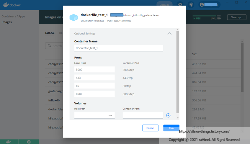Viewport: 250px width, 144px height.
Task: Click the Cancel button
Action: (150, 128)
